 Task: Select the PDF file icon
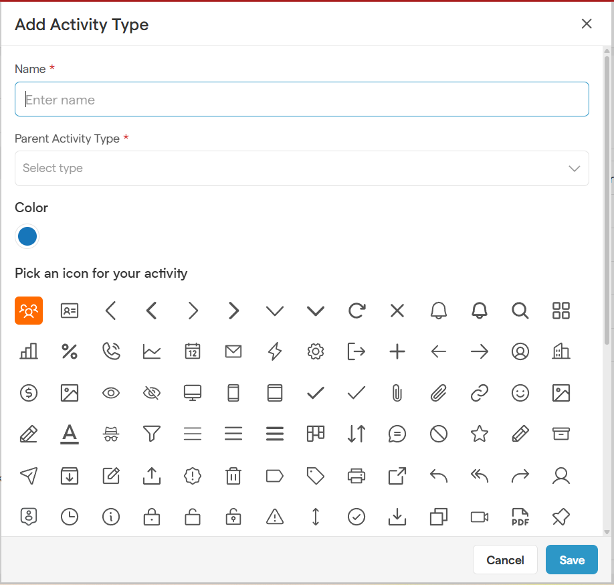point(520,517)
